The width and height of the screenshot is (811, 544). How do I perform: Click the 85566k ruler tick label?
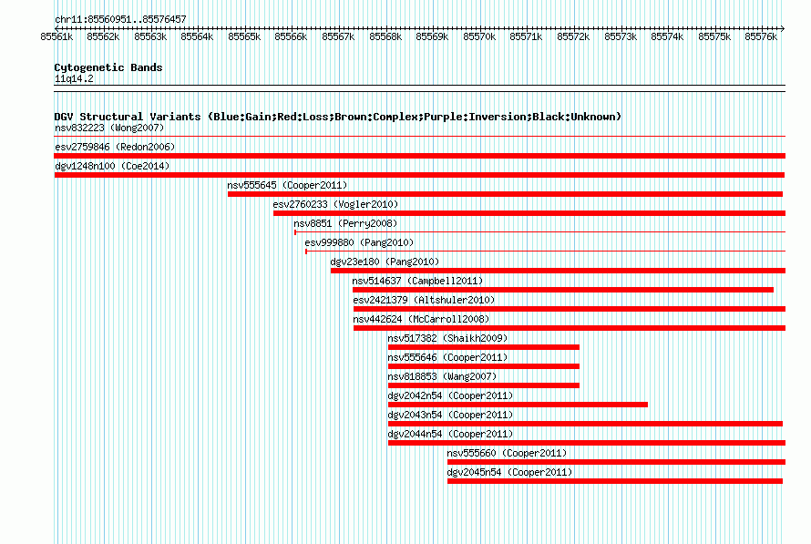point(291,36)
